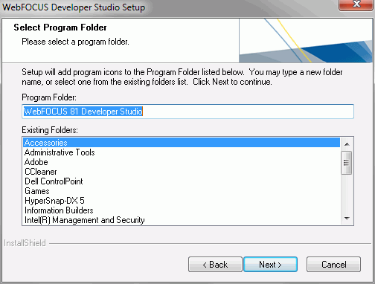Image resolution: width=375 pixels, height=284 pixels.
Task: Select Intel(R) Management and Security folder
Action: (182, 220)
